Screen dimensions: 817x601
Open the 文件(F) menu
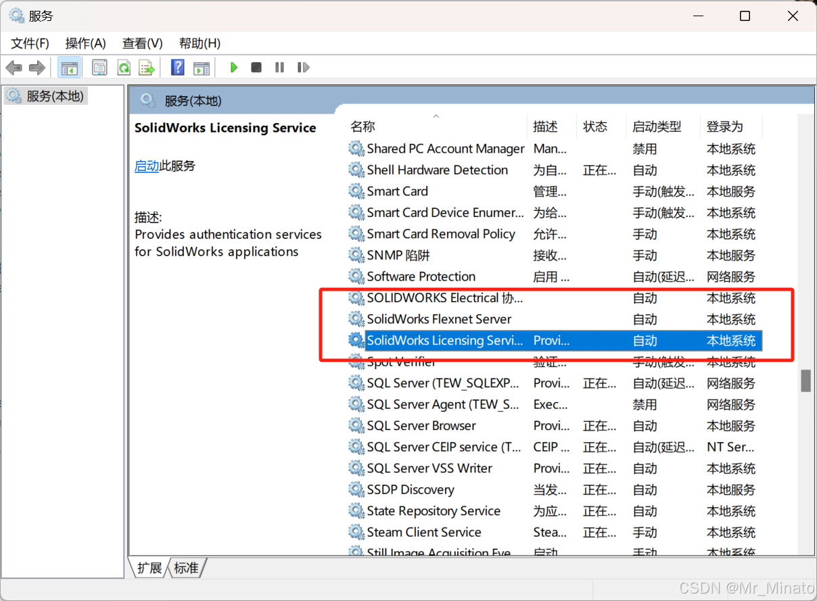click(30, 43)
